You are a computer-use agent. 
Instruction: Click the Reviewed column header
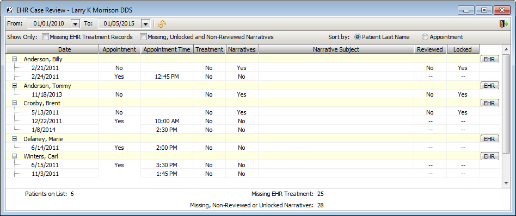[x=430, y=49]
